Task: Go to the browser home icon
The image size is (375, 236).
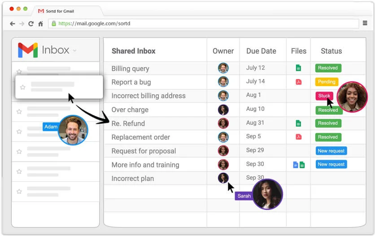Action: coord(40,23)
